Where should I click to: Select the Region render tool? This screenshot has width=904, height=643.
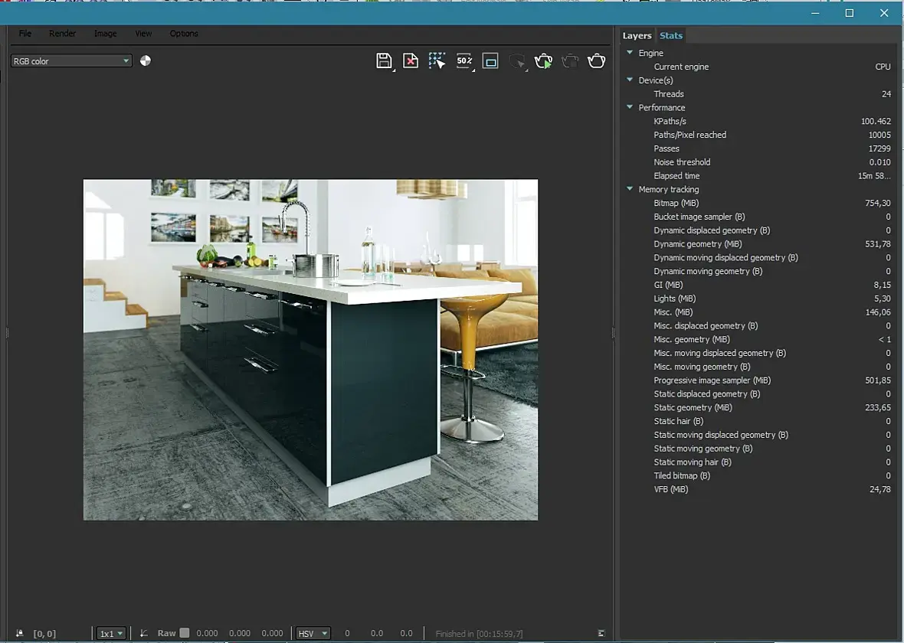437,61
